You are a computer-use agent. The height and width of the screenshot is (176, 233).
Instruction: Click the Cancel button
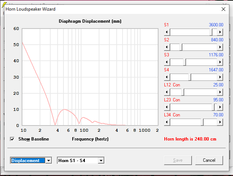[x=209, y=160]
